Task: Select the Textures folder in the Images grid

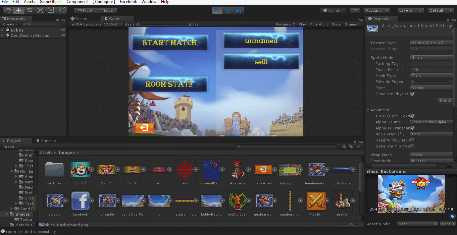Action: click(54, 170)
